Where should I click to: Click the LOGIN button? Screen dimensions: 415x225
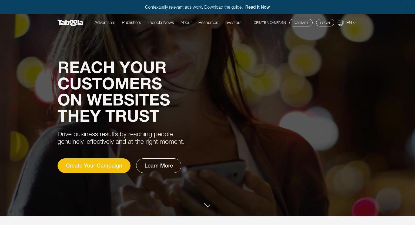[325, 23]
